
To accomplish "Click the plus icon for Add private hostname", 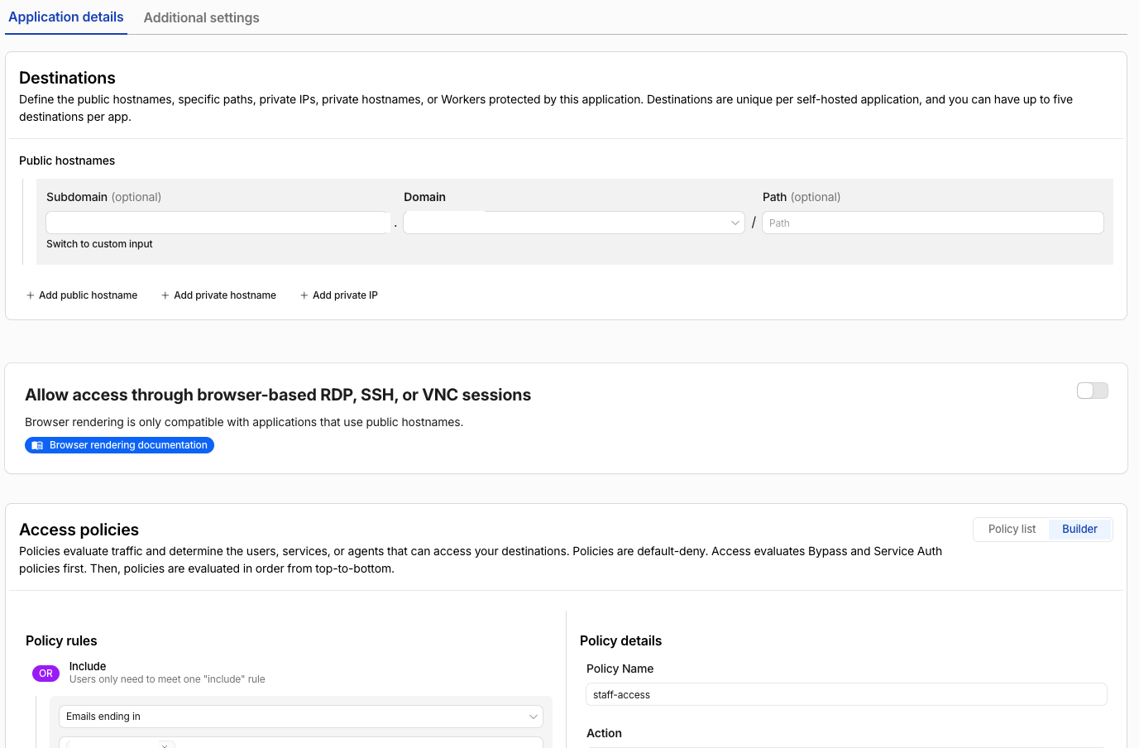I will [x=165, y=295].
